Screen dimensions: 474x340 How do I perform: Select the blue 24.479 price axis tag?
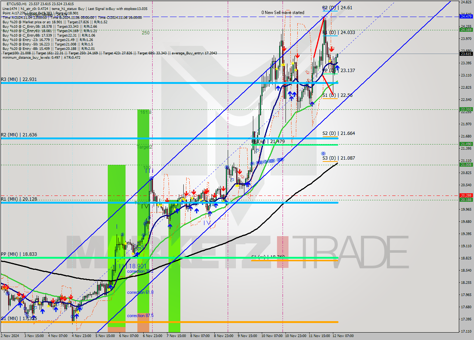tap(466, 16)
